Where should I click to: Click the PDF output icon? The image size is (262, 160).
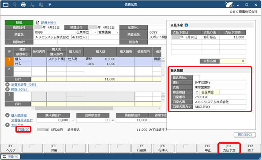(x=32, y=5)
